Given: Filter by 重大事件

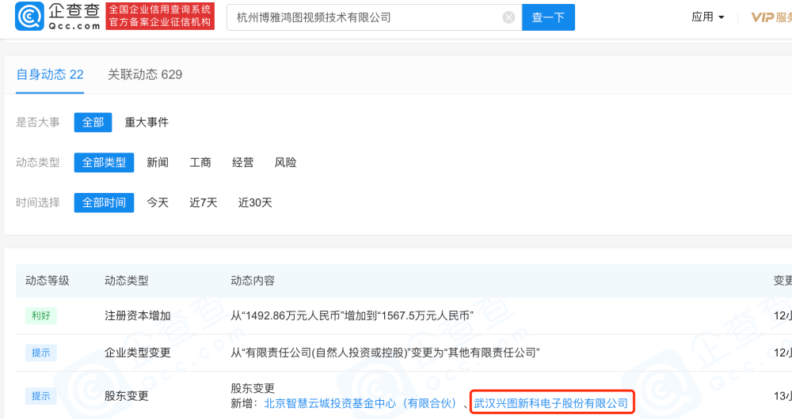Looking at the screenshot, I should click(147, 122).
